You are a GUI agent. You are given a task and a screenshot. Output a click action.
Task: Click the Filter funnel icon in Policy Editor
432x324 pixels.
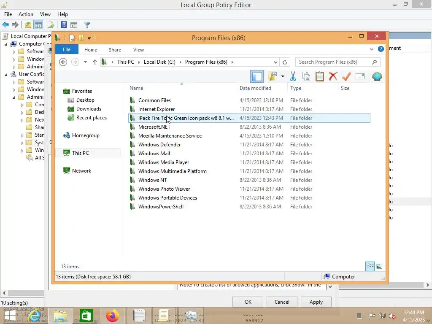[x=87, y=25]
